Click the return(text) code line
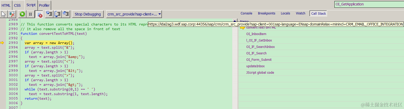This screenshot has height=109, width=404. [38, 99]
